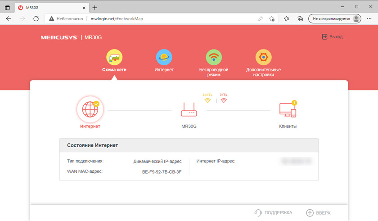The height and width of the screenshot is (221, 378).
Task: Go back using browser back arrow
Action: (x=9, y=19)
